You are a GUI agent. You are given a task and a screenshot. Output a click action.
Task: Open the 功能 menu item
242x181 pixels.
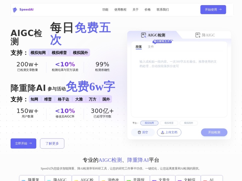pyautogui.click(x=105, y=10)
